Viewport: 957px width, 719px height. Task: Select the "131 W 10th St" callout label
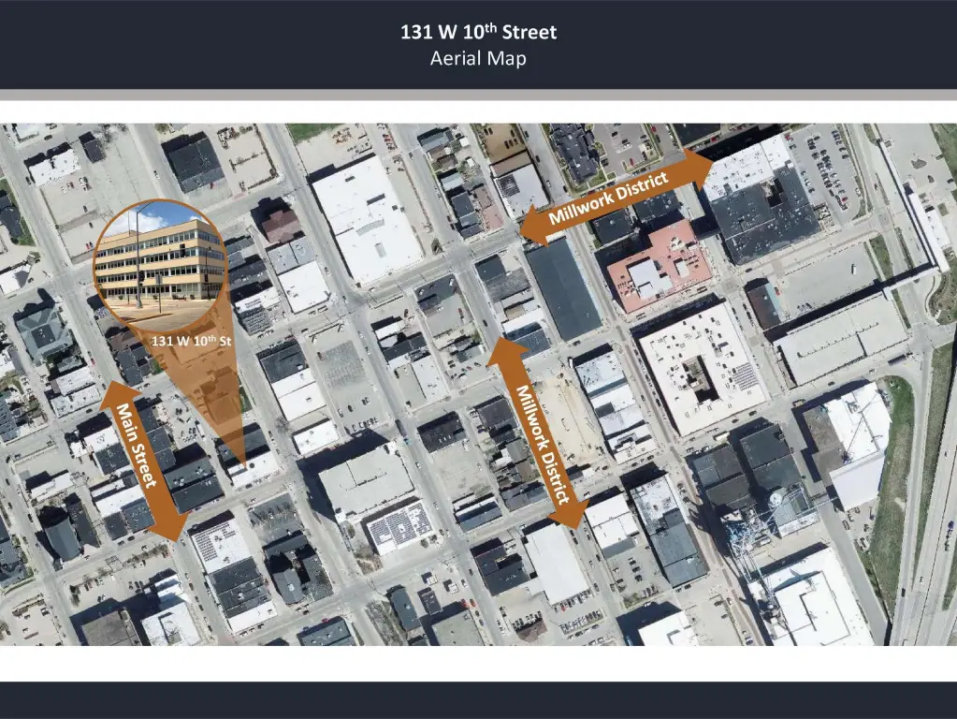coord(192,341)
